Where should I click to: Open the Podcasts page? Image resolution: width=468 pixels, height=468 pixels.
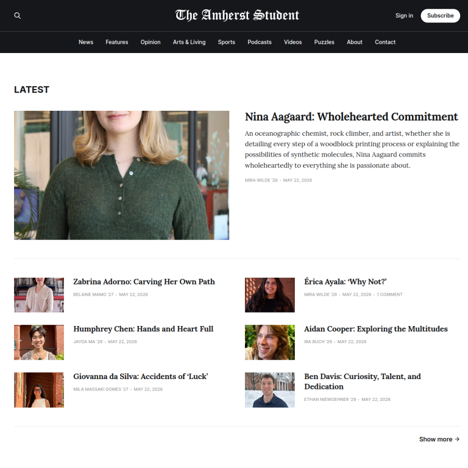coord(259,42)
